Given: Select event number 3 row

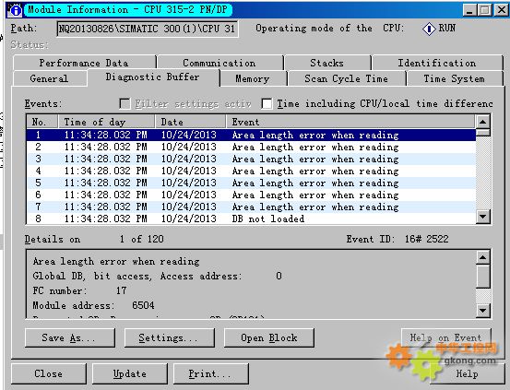Looking at the screenshot, I should (251, 160).
